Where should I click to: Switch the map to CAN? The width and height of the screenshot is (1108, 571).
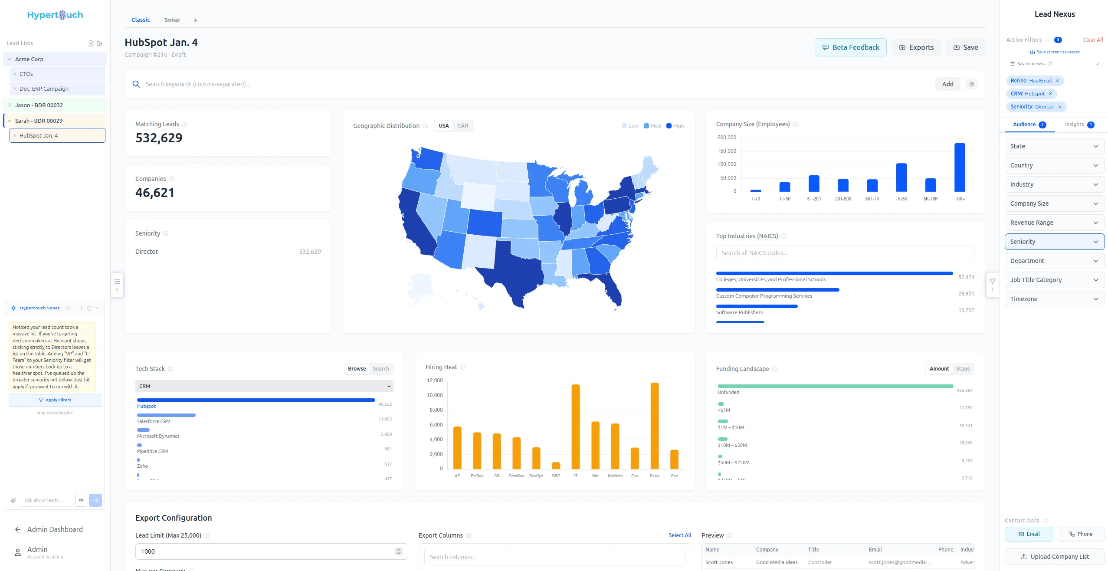coord(463,126)
